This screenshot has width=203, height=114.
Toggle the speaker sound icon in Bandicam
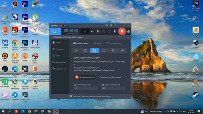coord(92,31)
